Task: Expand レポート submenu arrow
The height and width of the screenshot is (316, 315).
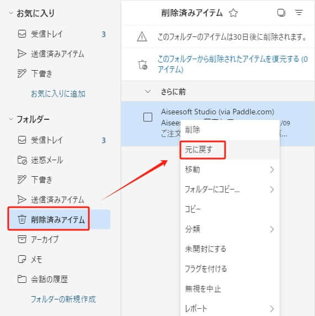Action: [272, 309]
